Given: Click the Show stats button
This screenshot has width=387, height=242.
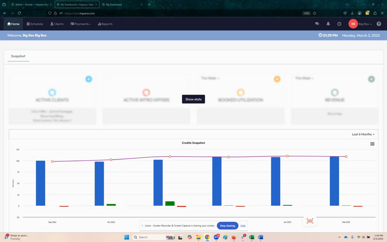Looking at the screenshot, I should pyautogui.click(x=193, y=99).
